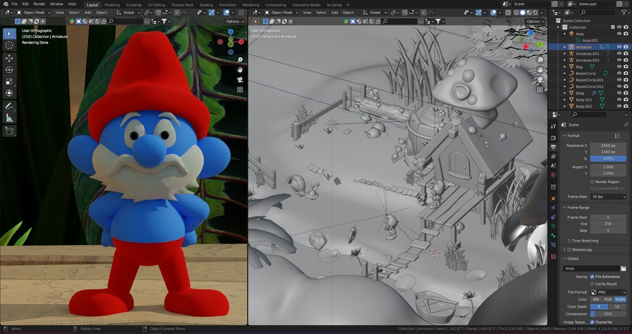Open the World properties tab
Image resolution: width=632 pixels, height=334 pixels.
(553, 175)
